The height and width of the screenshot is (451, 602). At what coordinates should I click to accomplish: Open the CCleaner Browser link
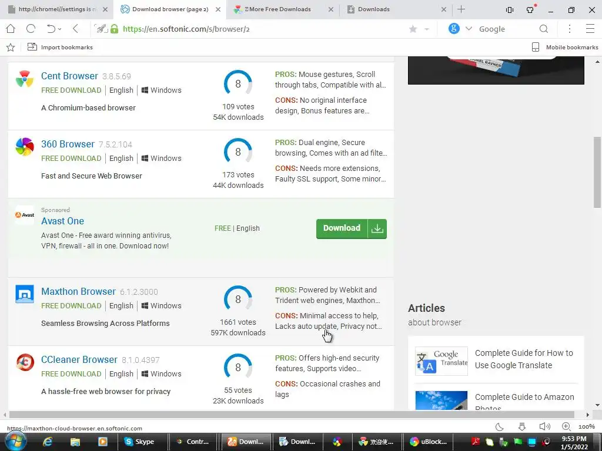point(79,360)
